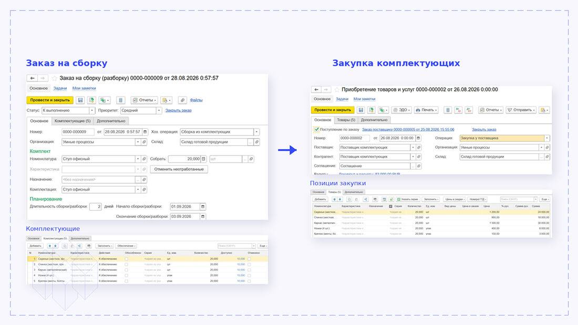The image size is (578, 325).
Task: Open the Заказ поставщику 0000-000005 link
Action: click(408, 129)
